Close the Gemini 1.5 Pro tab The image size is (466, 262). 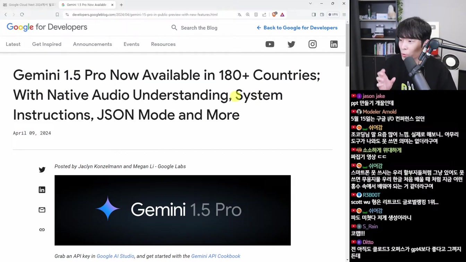(x=112, y=5)
